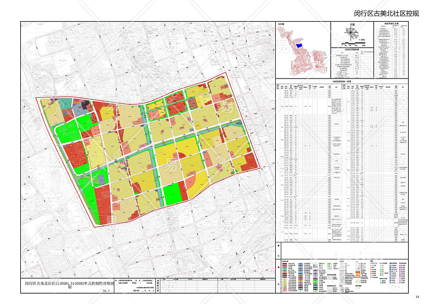Click the blue highlighted block in location map
This screenshot has height=304, width=429.
[x=300, y=45]
